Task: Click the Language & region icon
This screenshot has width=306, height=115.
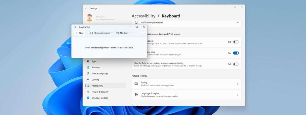Action: pos(136,95)
